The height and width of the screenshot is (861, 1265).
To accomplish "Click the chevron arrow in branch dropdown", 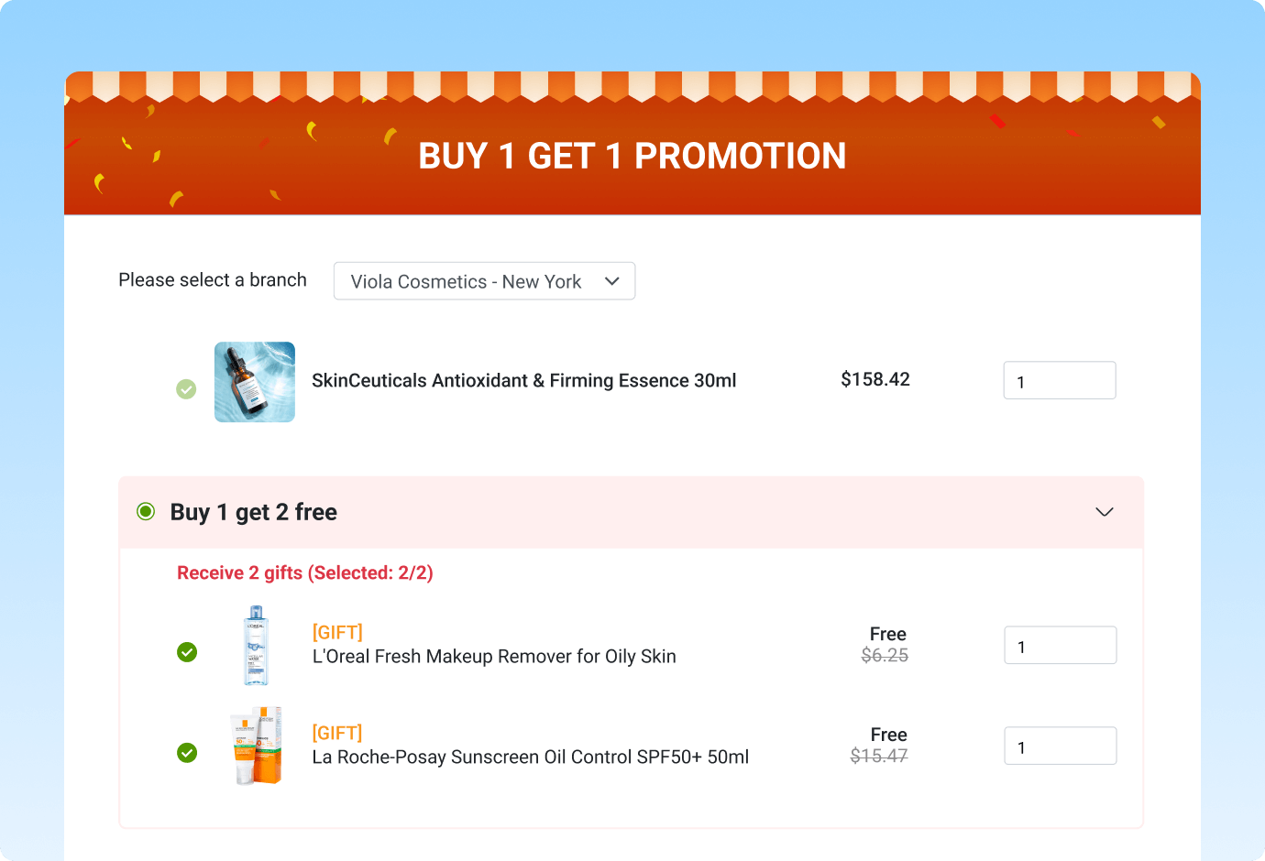I will 612,281.
